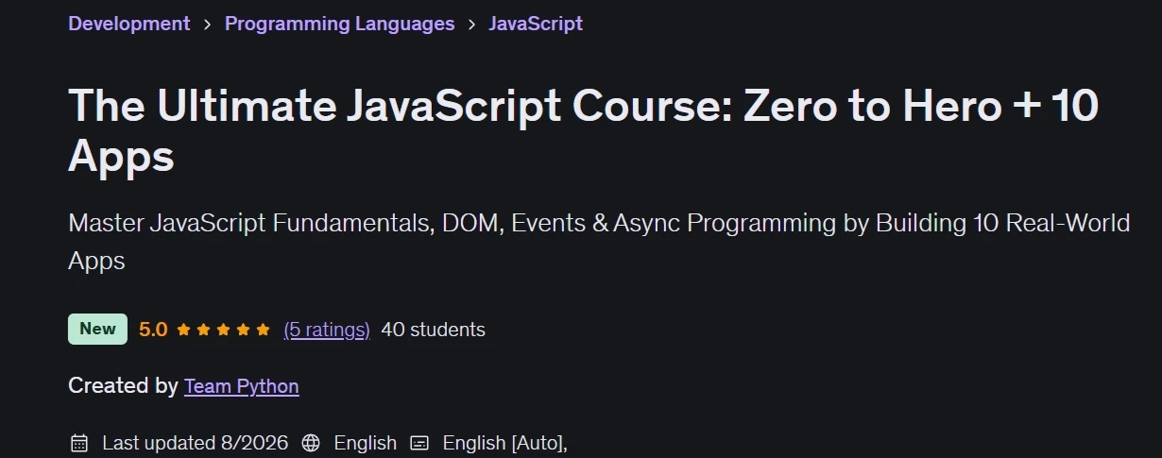Click the chevron after Programming Languages
The width and height of the screenshot is (1162, 458).
pos(471,25)
